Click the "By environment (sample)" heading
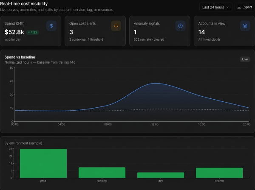Viewport: 255px width, 190px height. [x=23, y=143]
